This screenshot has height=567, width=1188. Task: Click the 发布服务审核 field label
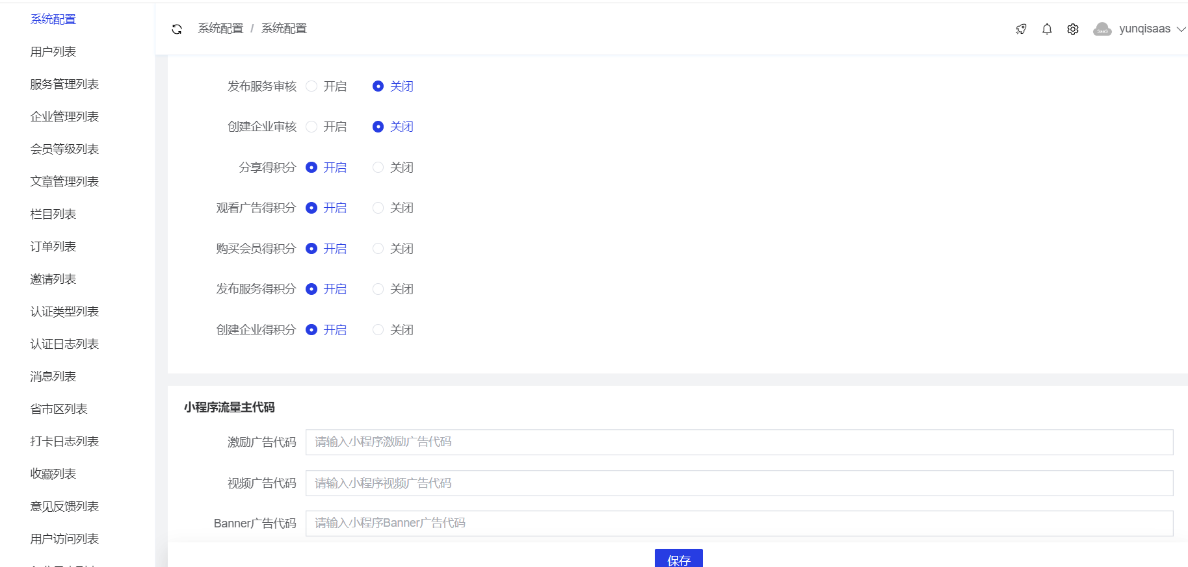click(262, 86)
